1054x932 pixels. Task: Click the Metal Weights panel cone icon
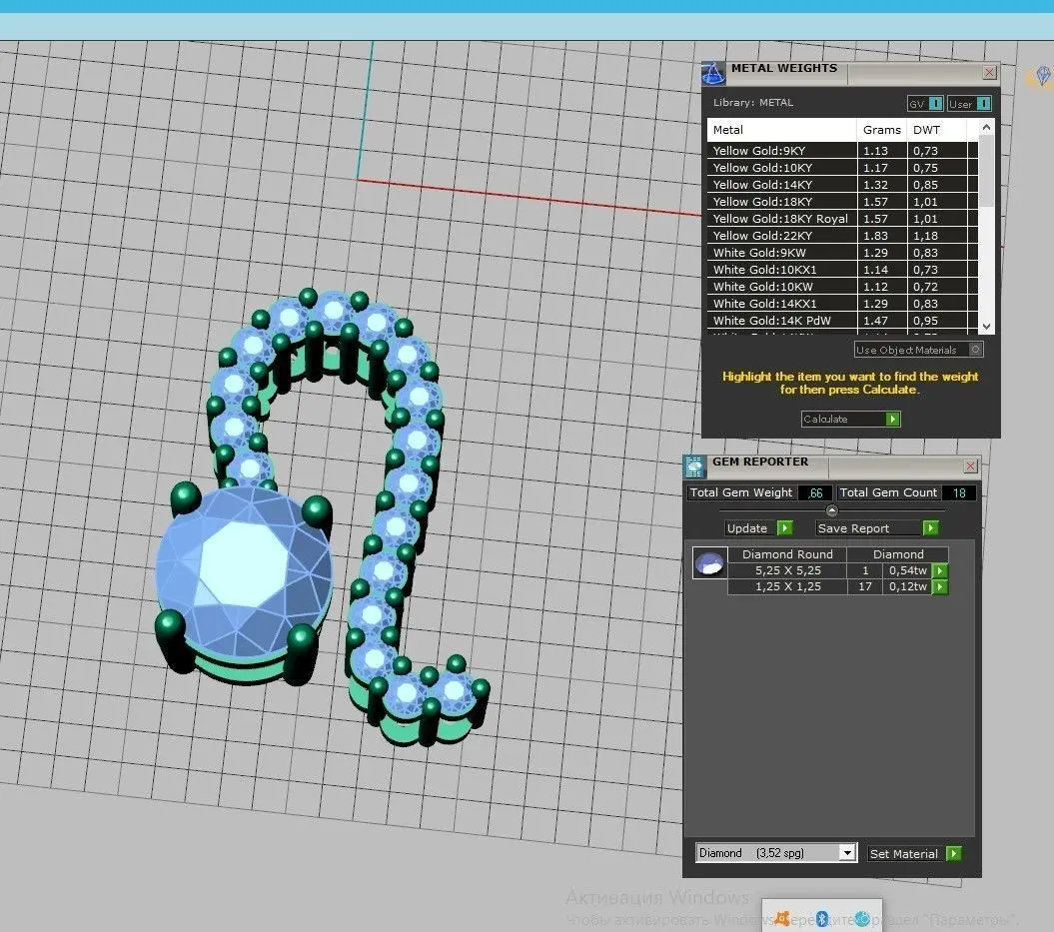point(713,73)
